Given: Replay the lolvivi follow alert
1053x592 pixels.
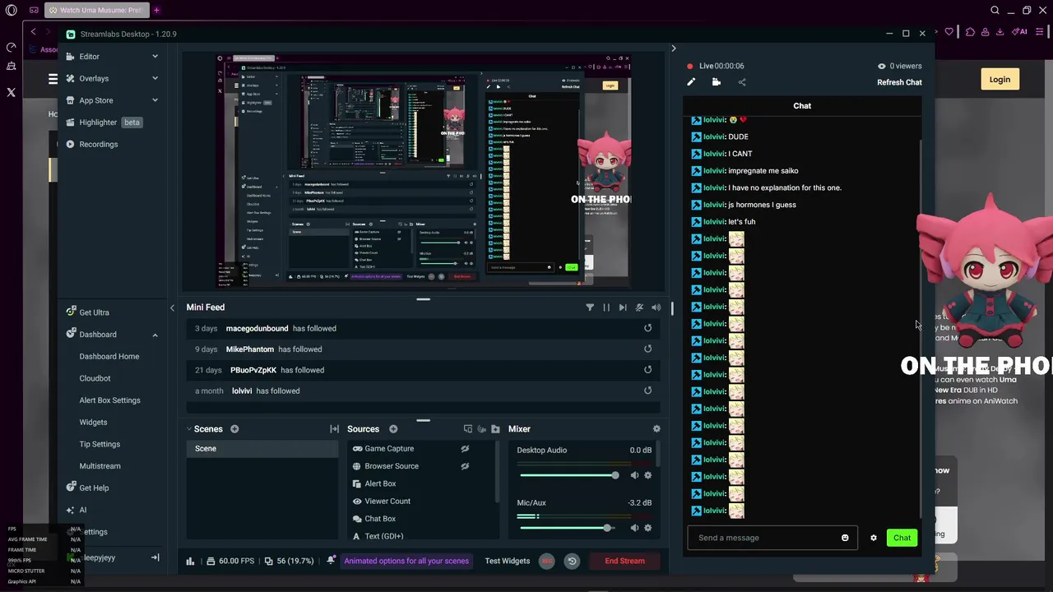Looking at the screenshot, I should coord(647,391).
